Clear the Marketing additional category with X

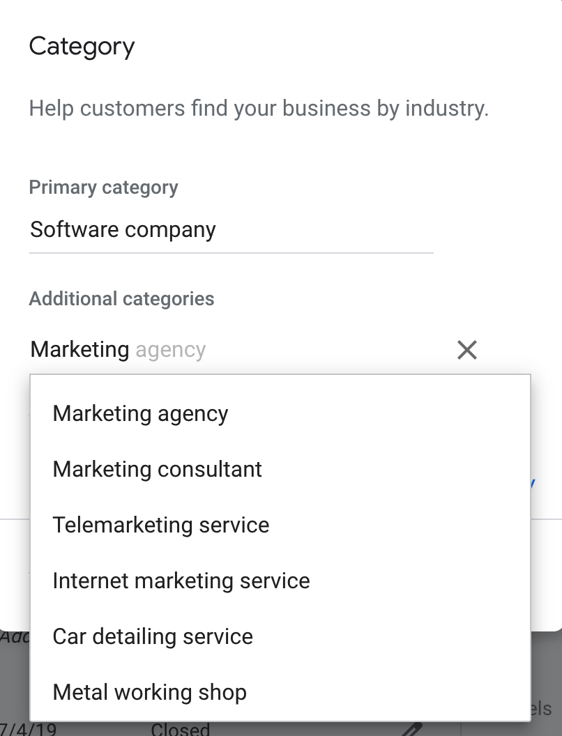tap(466, 350)
